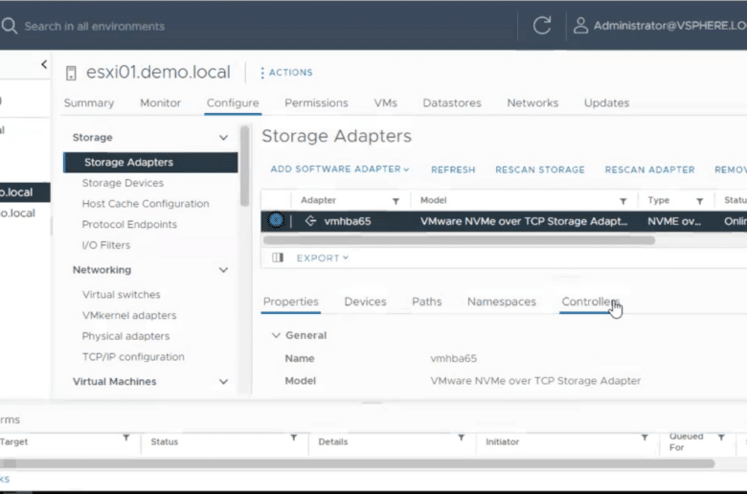Open the EXPORT dropdown
This screenshot has height=494, width=747.
click(x=323, y=258)
